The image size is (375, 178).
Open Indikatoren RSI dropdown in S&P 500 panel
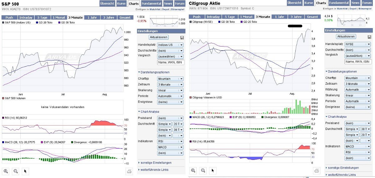pos(170,141)
